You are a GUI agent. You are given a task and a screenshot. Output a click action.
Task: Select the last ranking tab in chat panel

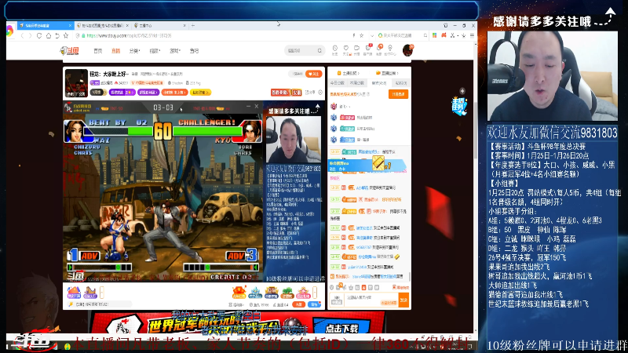click(x=401, y=83)
